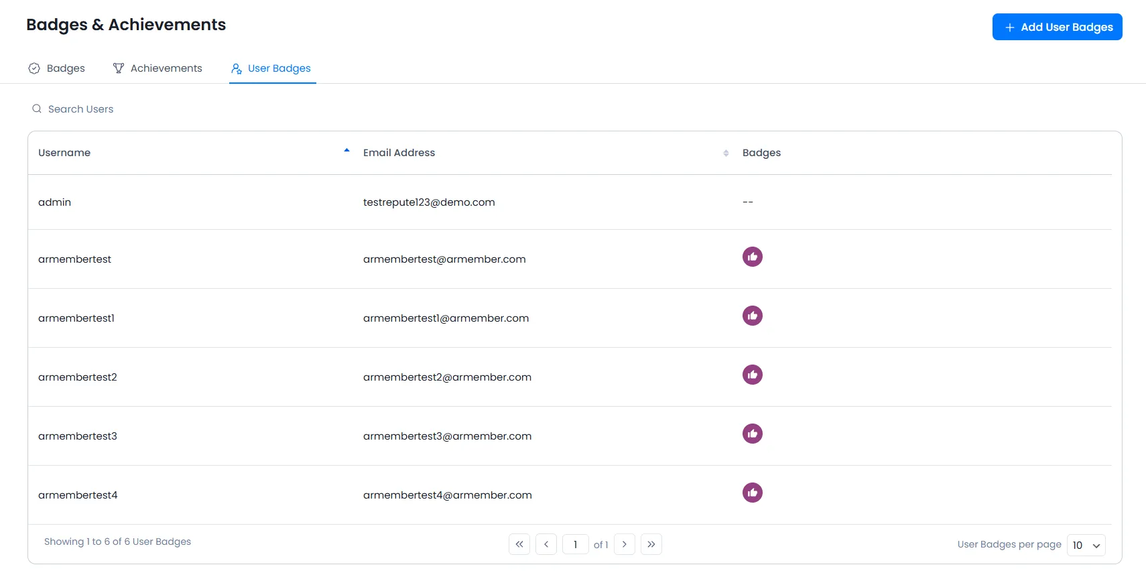Screen dimensions: 1146x577
Task: Click the thumbs-up badge for armembertest3
Action: tap(752, 434)
